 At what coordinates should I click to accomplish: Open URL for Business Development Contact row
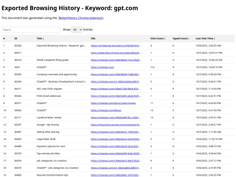click(115, 82)
